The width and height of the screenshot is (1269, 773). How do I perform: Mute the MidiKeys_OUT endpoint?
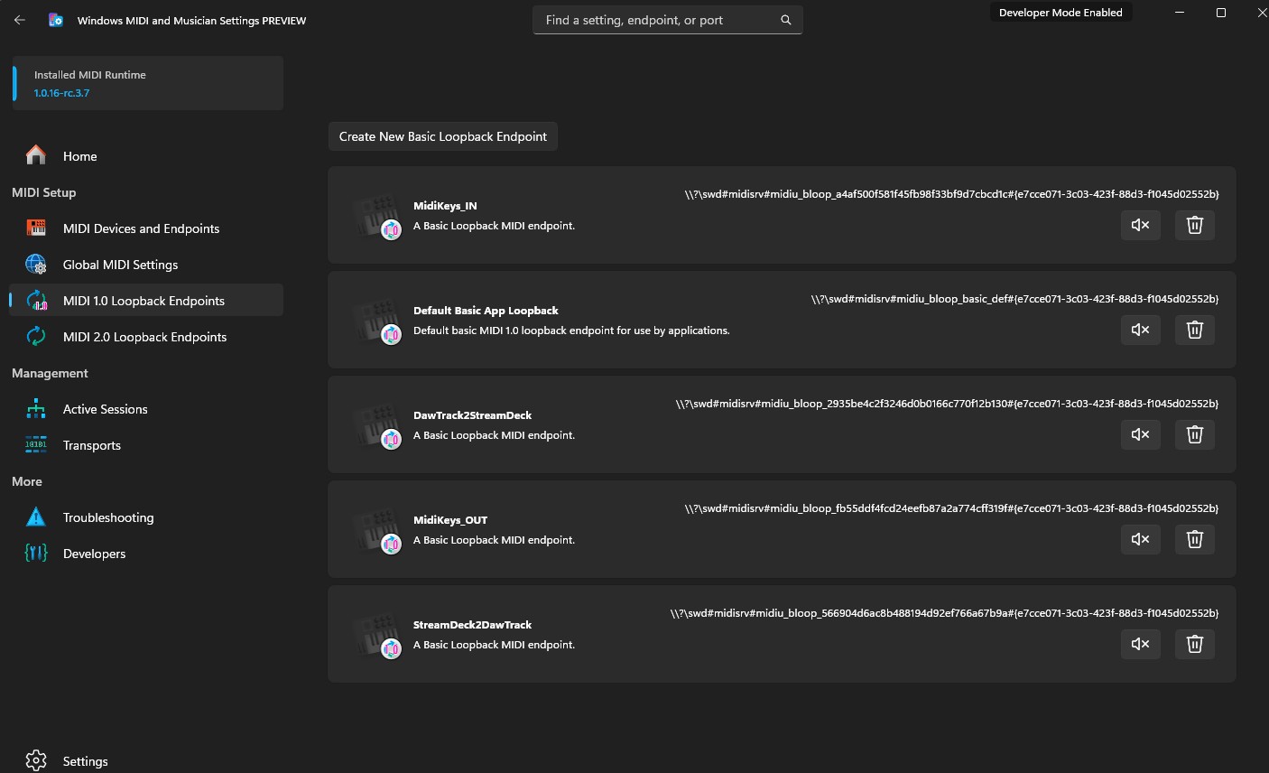[x=1140, y=539]
